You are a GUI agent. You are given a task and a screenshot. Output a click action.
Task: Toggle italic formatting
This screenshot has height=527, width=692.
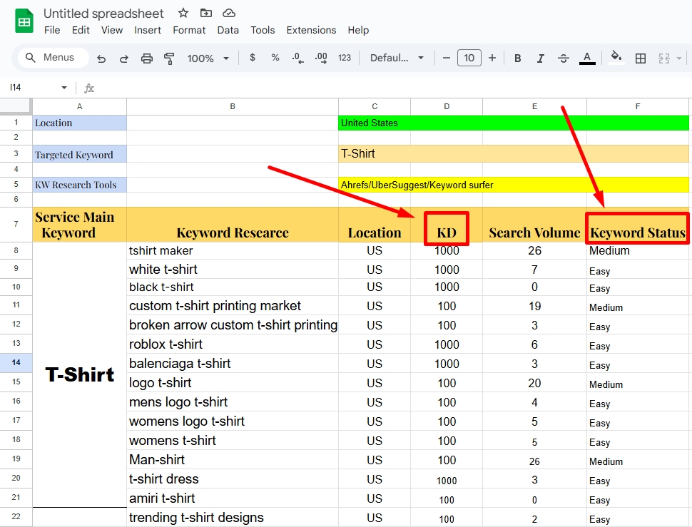pyautogui.click(x=540, y=58)
